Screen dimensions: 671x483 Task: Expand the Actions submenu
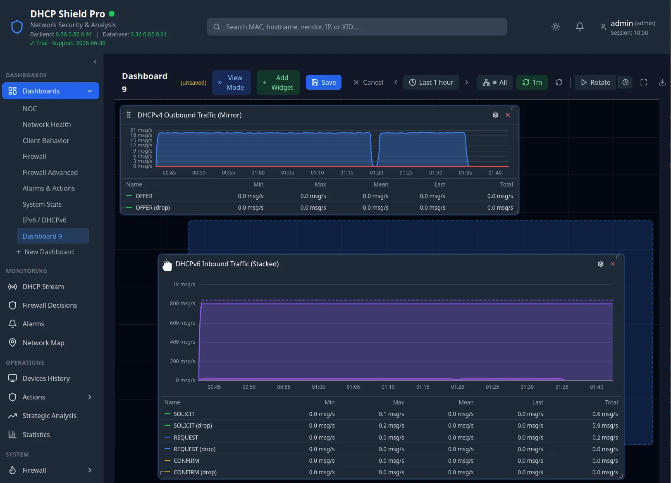pos(90,397)
